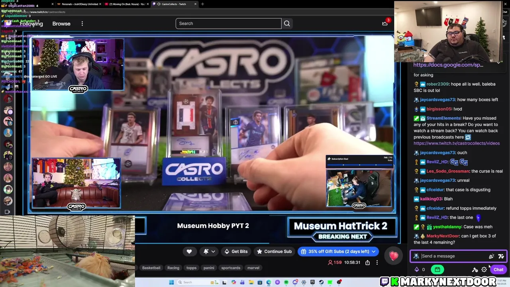This screenshot has height=287, width=510.
Task: Open the emote picker in chat box
Action: [491, 256]
